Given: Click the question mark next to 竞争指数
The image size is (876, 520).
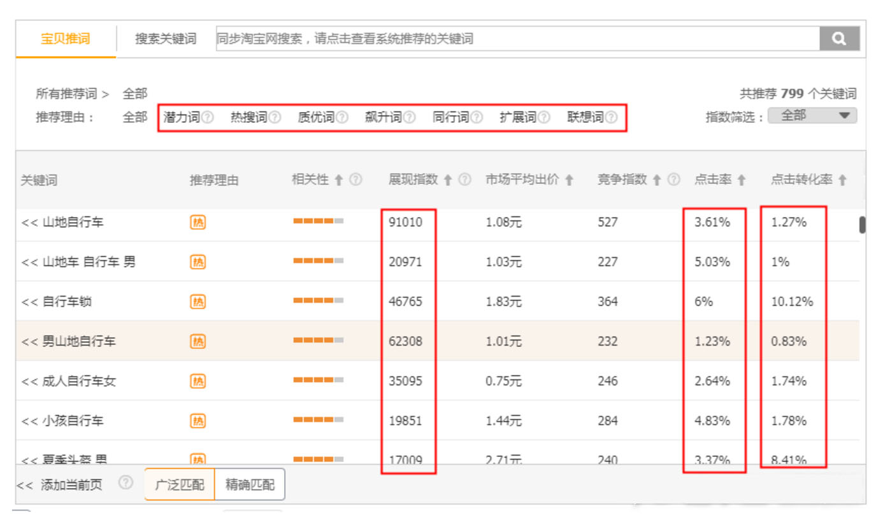Looking at the screenshot, I should click(x=673, y=179).
